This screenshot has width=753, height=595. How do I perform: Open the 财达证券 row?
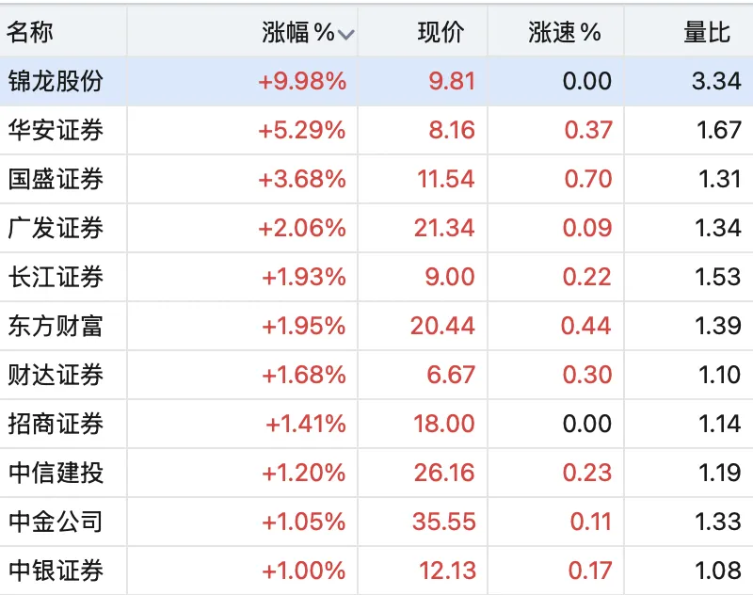376,375
